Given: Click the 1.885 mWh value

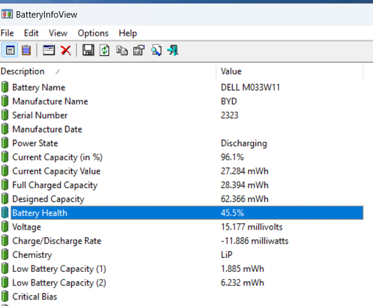Looking at the screenshot, I should (243, 269).
